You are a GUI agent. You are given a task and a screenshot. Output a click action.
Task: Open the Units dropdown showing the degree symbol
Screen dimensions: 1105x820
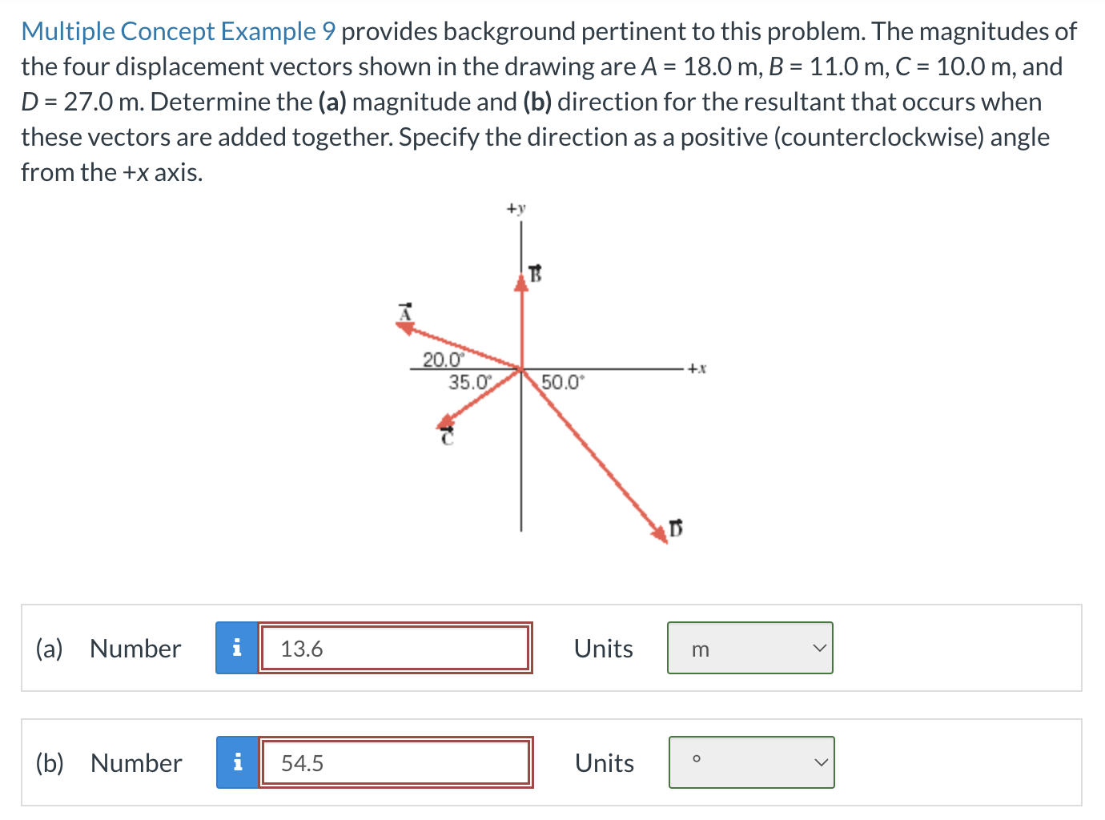click(751, 762)
